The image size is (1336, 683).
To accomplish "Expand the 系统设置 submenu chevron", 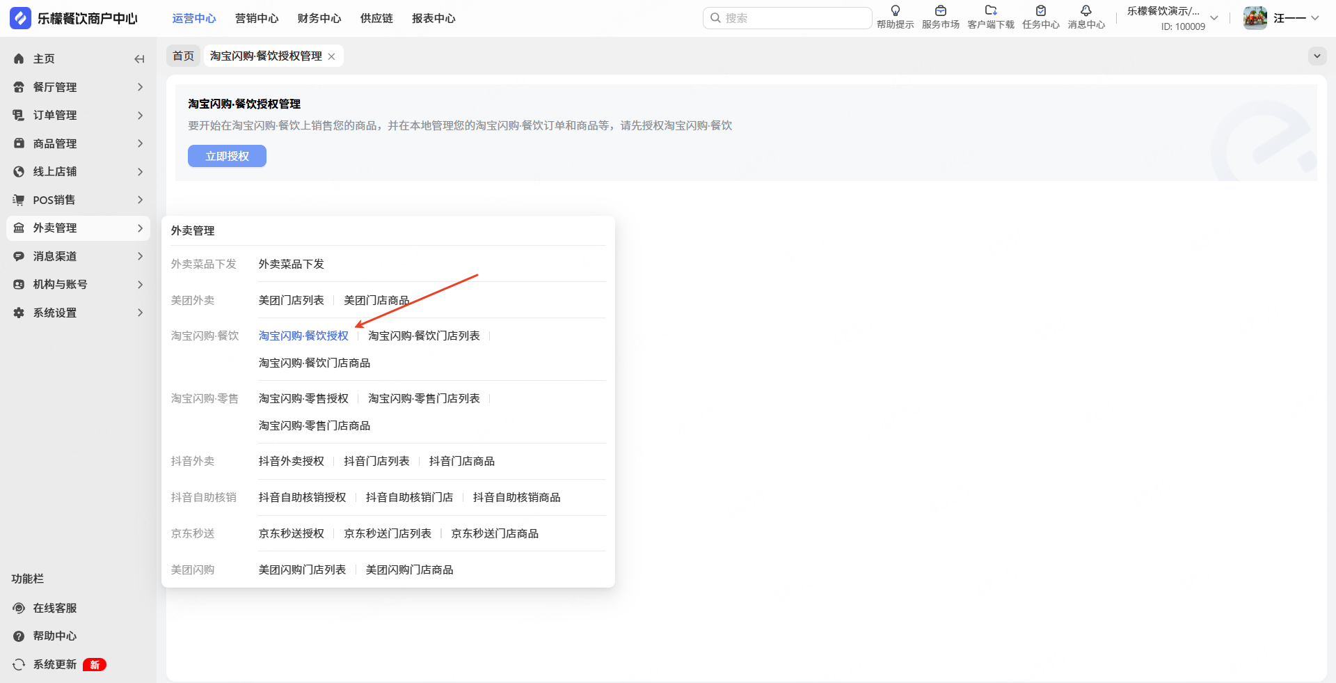I will [140, 313].
